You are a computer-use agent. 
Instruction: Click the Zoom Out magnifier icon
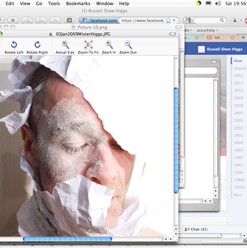(128, 45)
